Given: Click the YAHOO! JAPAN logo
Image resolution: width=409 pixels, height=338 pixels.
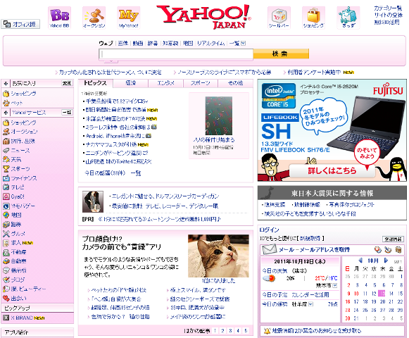Looking at the screenshot, I should [x=203, y=16].
